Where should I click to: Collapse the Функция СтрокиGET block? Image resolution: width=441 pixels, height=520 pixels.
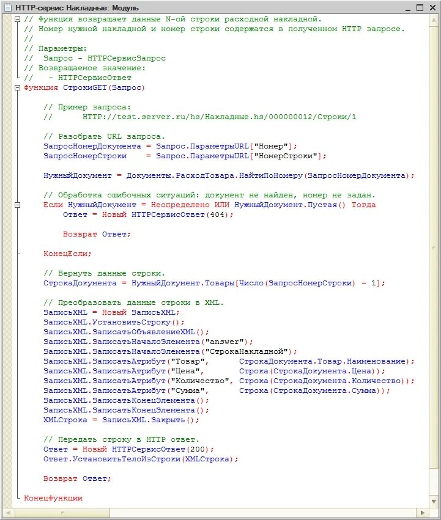[18, 88]
